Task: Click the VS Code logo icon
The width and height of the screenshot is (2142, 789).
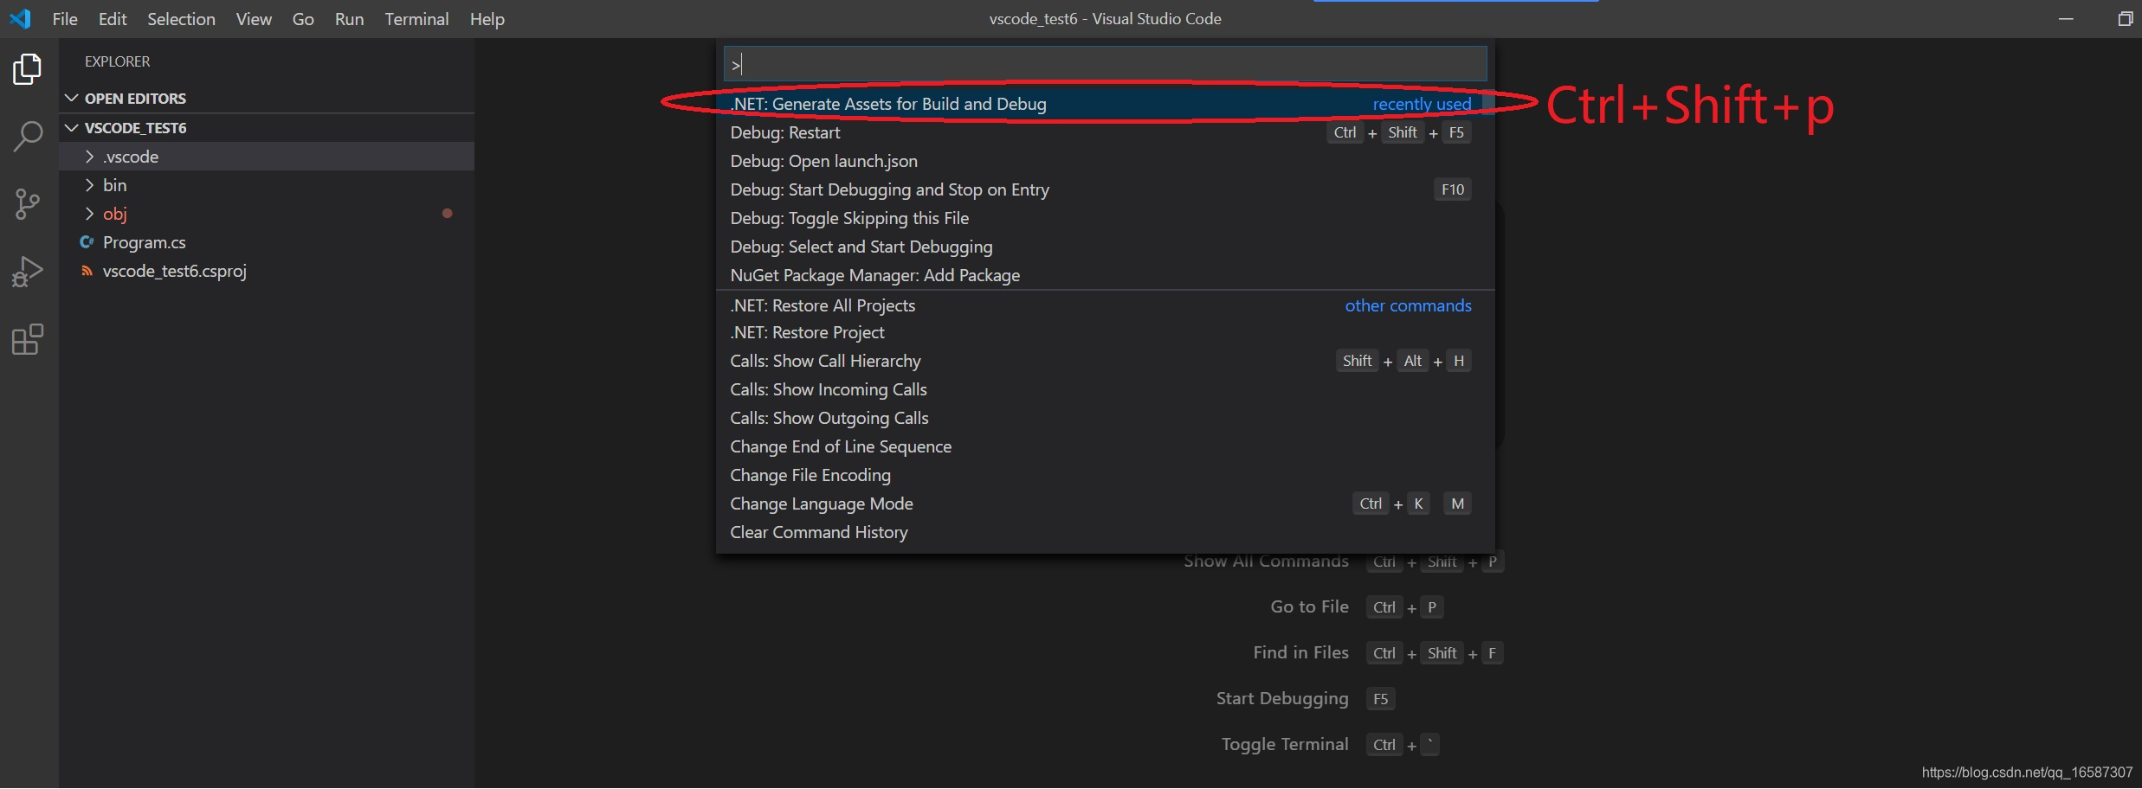Action: [20, 18]
